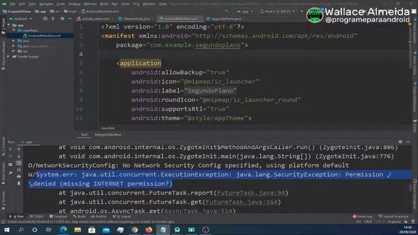Screen dimensions: 418x235
Task: Open the Event Log
Action: pos(362,216)
